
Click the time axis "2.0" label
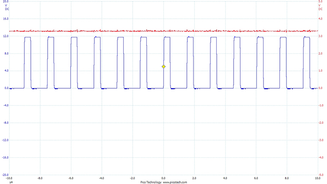[x=194, y=178]
